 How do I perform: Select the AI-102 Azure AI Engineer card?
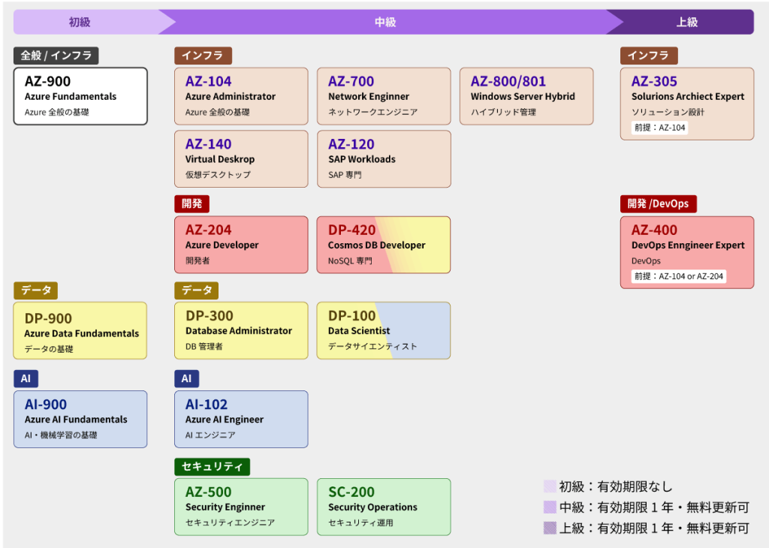click(x=241, y=419)
